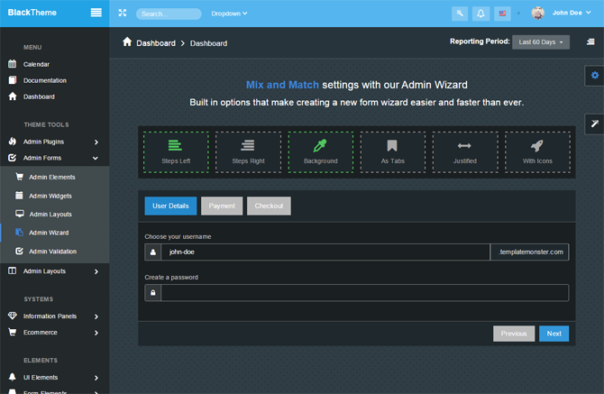Image resolution: width=604 pixels, height=394 pixels.
Task: Click the breadcrumb home icon
Action: click(127, 42)
